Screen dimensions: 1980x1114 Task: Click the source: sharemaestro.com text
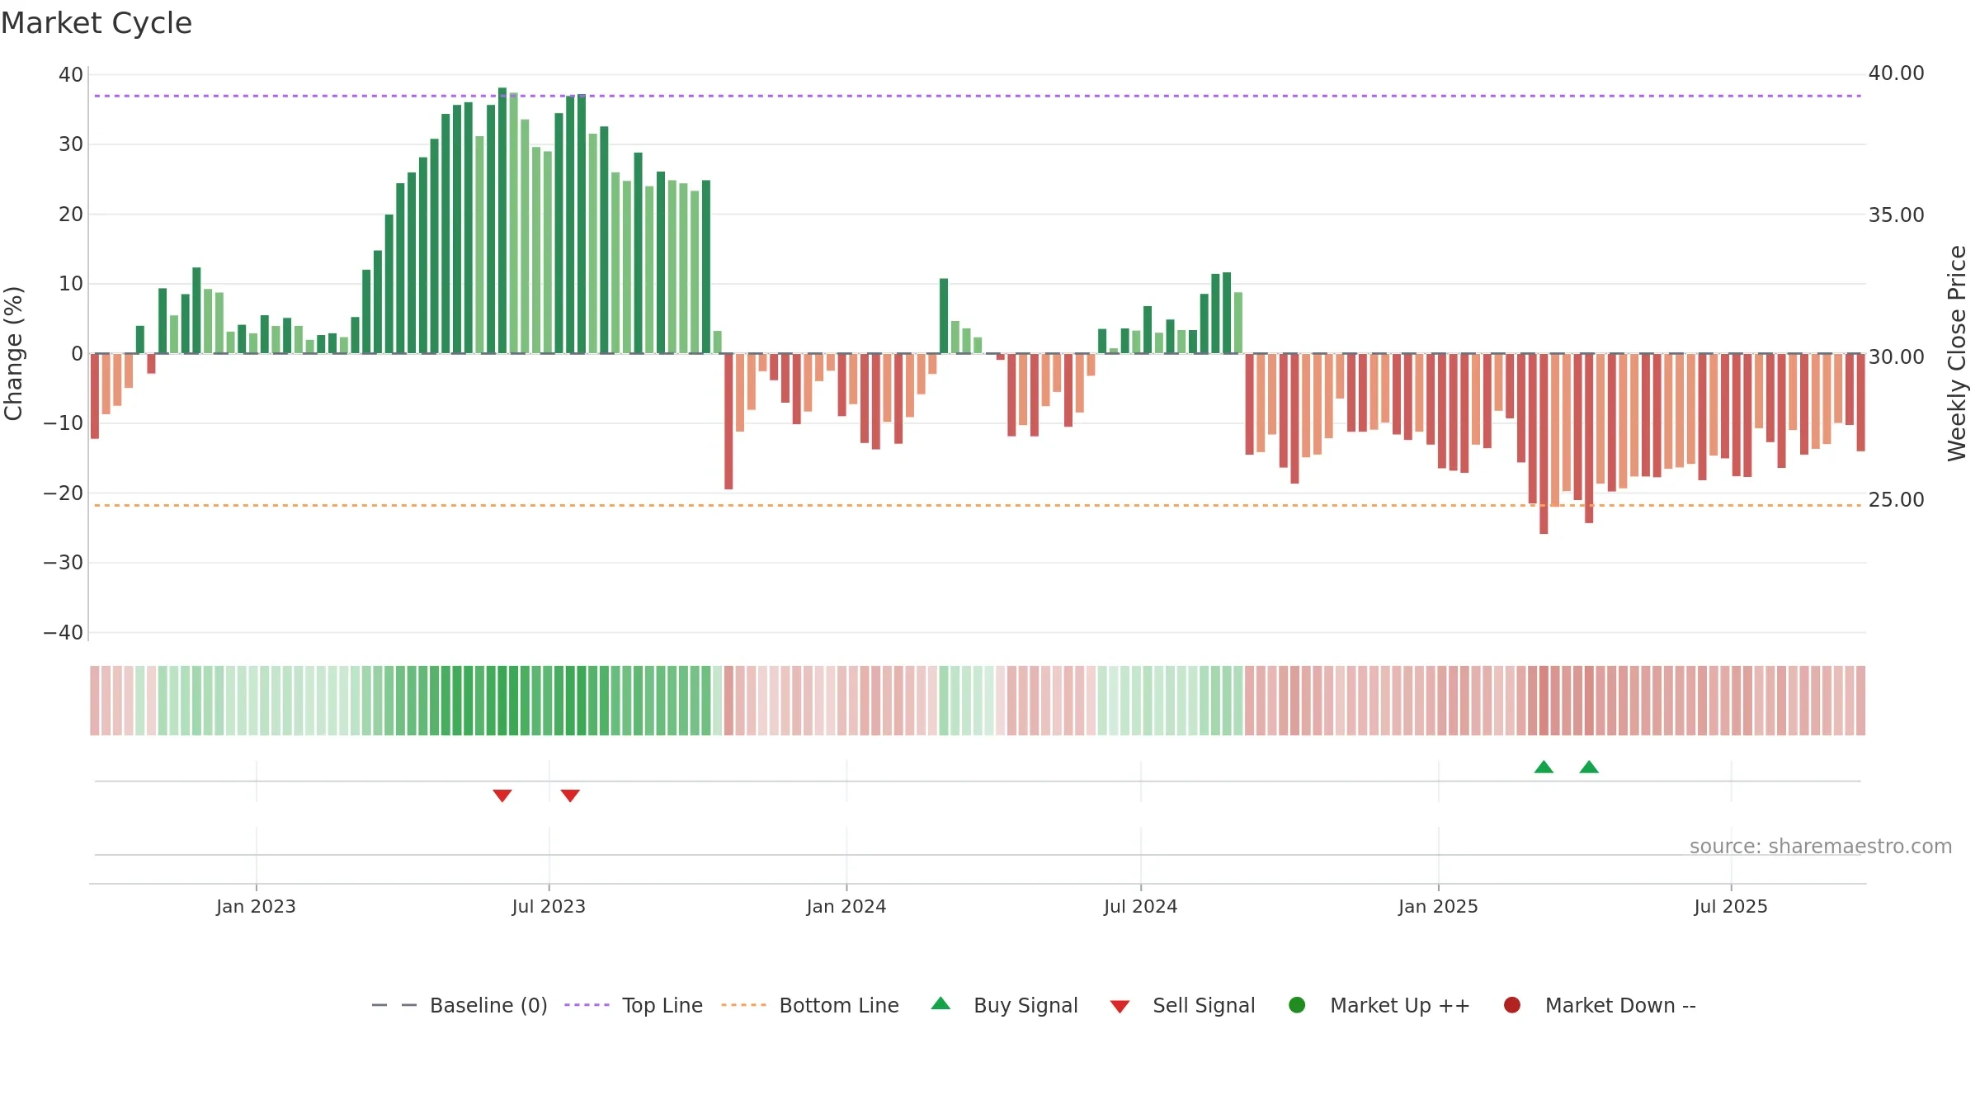coord(1821,846)
